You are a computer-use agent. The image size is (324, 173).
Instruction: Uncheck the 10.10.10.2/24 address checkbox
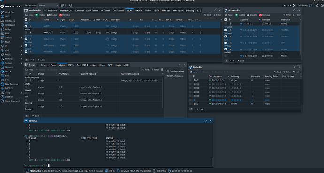click(226, 30)
